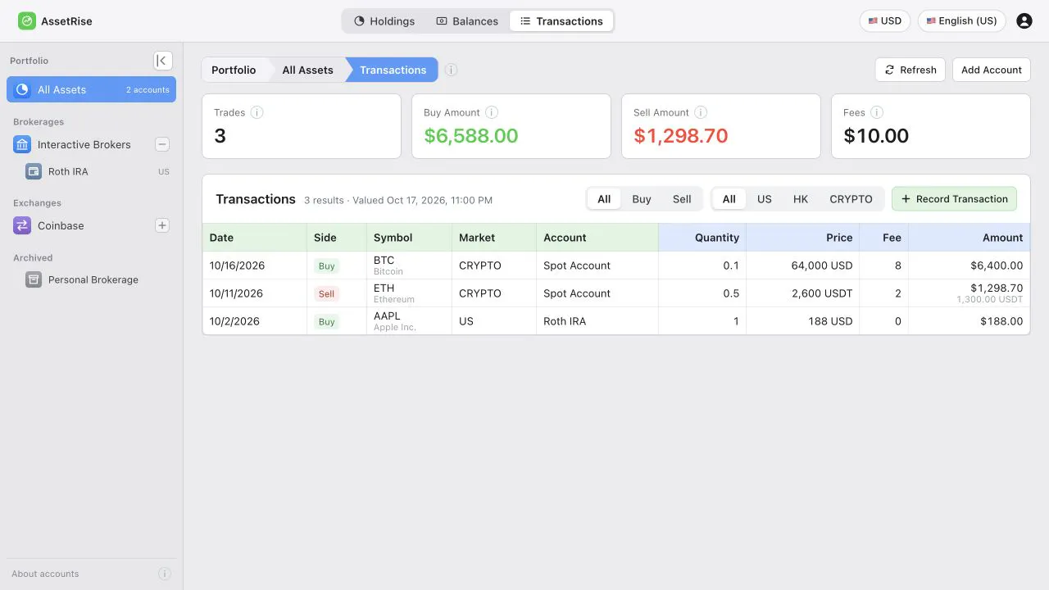
Task: Click the All Assets pie icon
Action: coord(22,90)
